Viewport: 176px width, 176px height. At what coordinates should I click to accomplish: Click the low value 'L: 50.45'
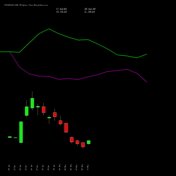(x=90, y=12)
